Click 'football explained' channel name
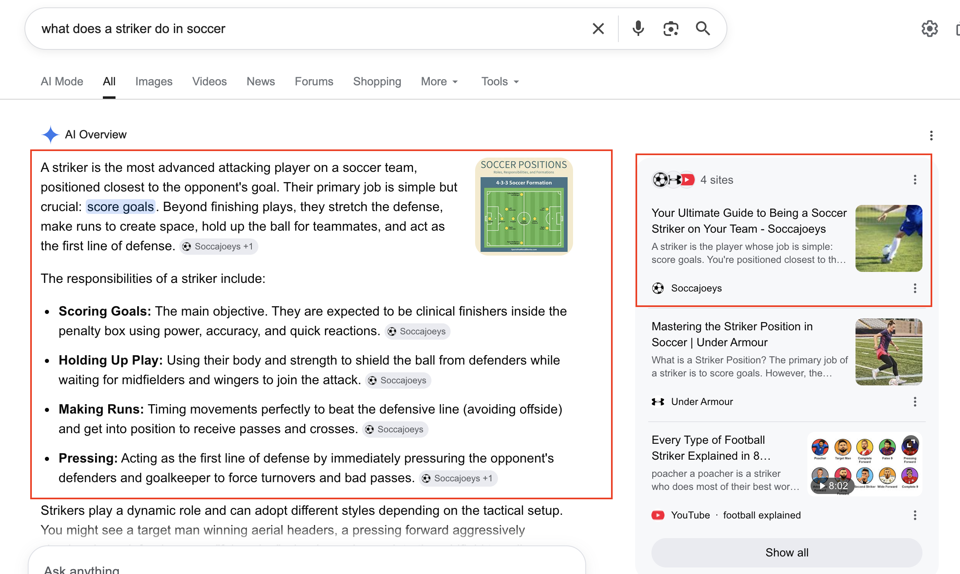Screen dimensions: 960x574 762,515
